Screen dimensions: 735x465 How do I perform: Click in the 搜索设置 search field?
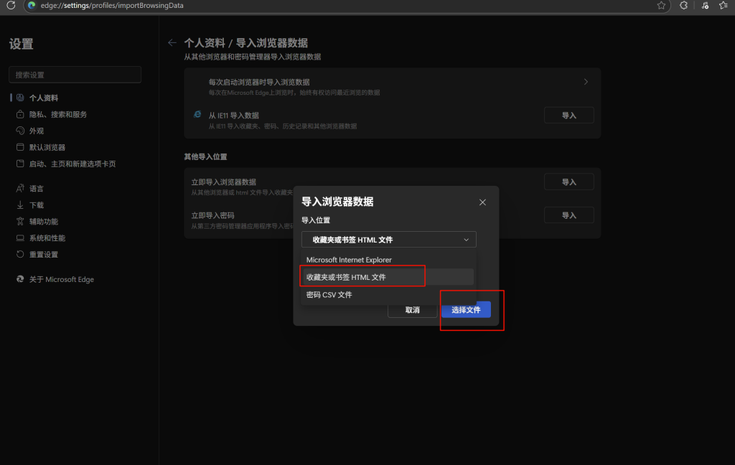[75, 75]
